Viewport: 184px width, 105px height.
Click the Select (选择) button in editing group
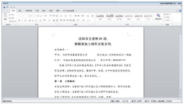coord(167,20)
